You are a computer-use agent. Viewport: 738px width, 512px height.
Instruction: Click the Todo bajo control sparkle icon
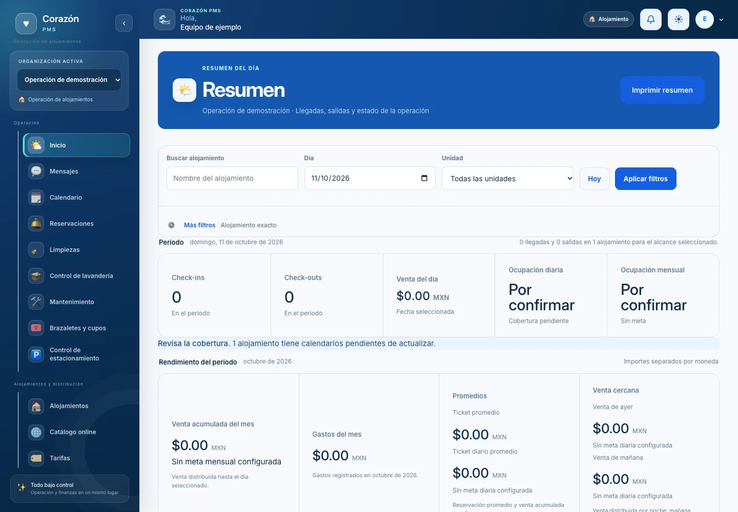(22, 487)
